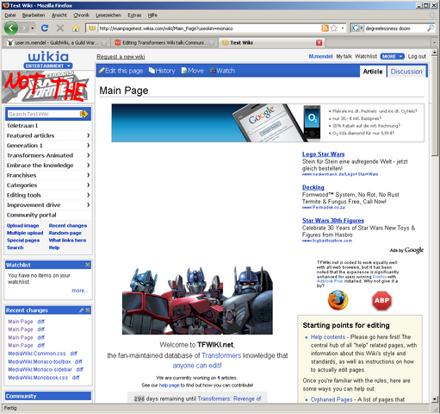440x414 pixels.
Task: Open the Upload image link
Action: pyautogui.click(x=22, y=226)
